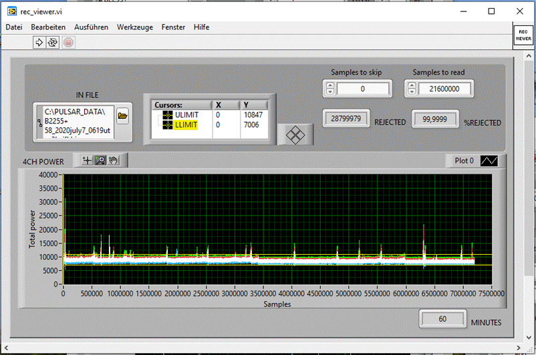Click the red Abort Execution button
Screen dimensions: 536x355
tap(68, 42)
